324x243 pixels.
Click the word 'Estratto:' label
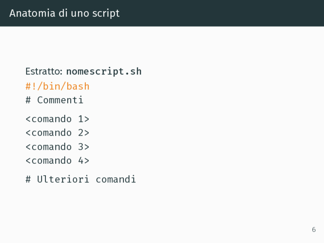pyautogui.click(x=44, y=72)
